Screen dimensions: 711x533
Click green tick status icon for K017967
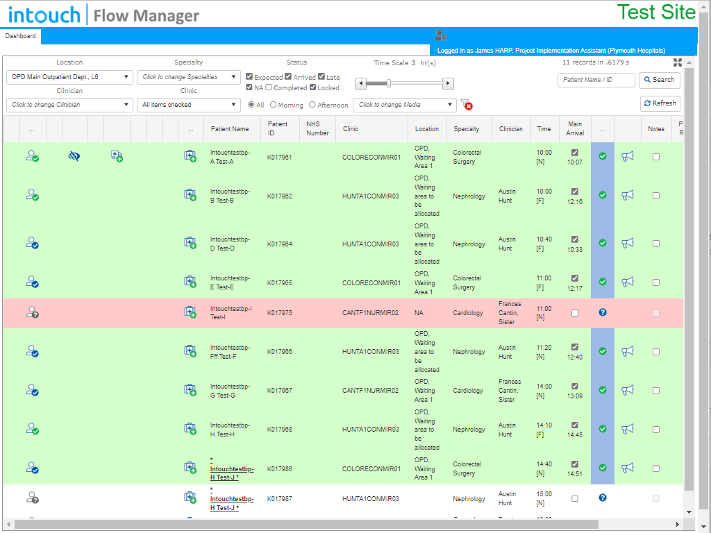tap(603, 390)
